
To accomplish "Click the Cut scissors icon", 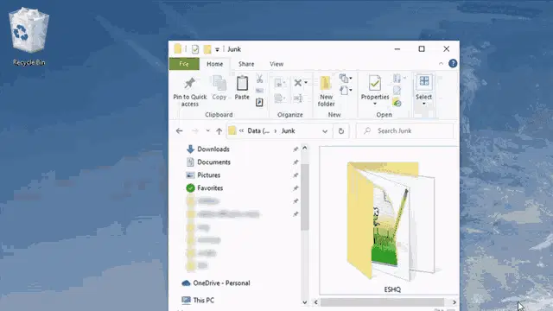I will (x=259, y=79).
